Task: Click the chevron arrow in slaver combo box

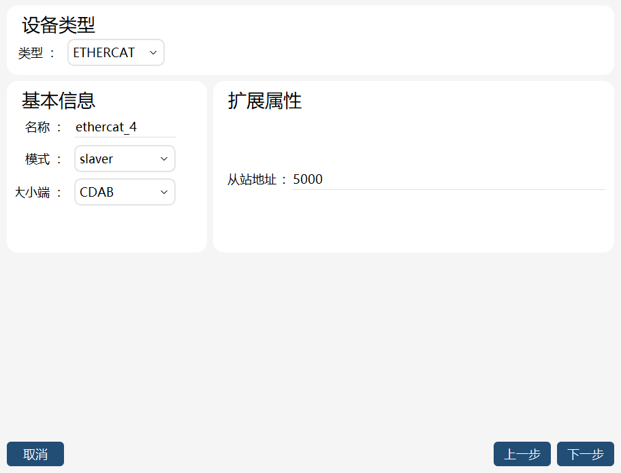Action: click(164, 159)
